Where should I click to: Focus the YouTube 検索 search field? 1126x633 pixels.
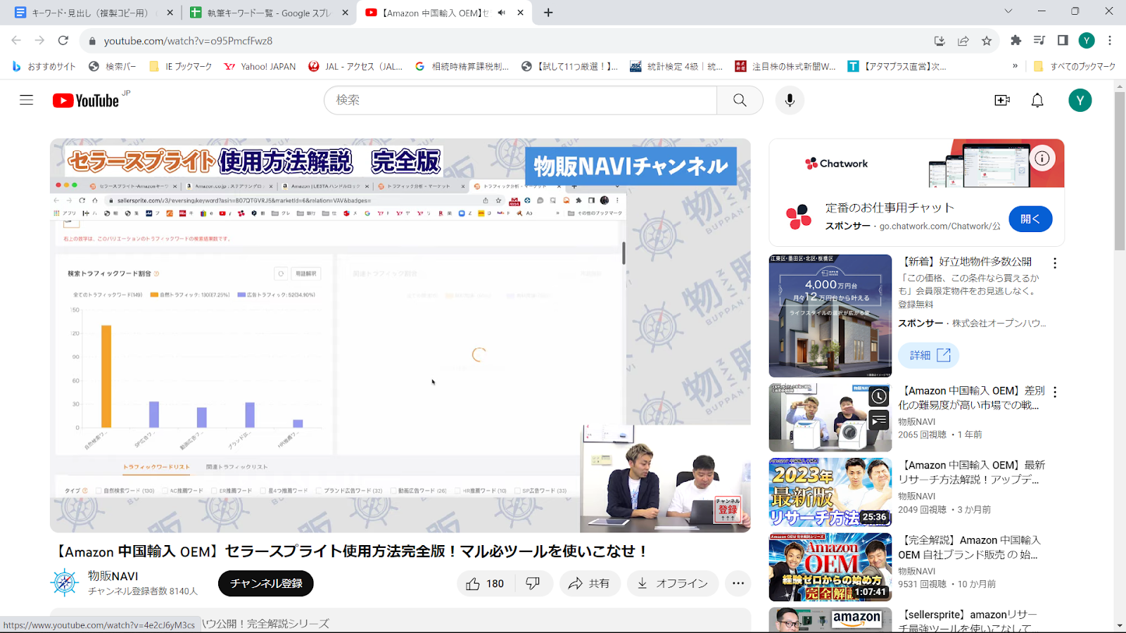click(520, 100)
